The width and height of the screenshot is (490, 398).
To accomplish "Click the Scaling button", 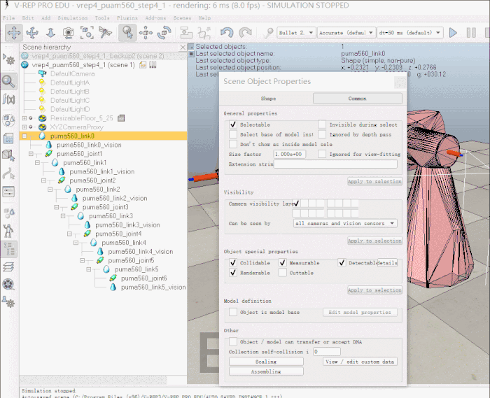I will pos(265,362).
